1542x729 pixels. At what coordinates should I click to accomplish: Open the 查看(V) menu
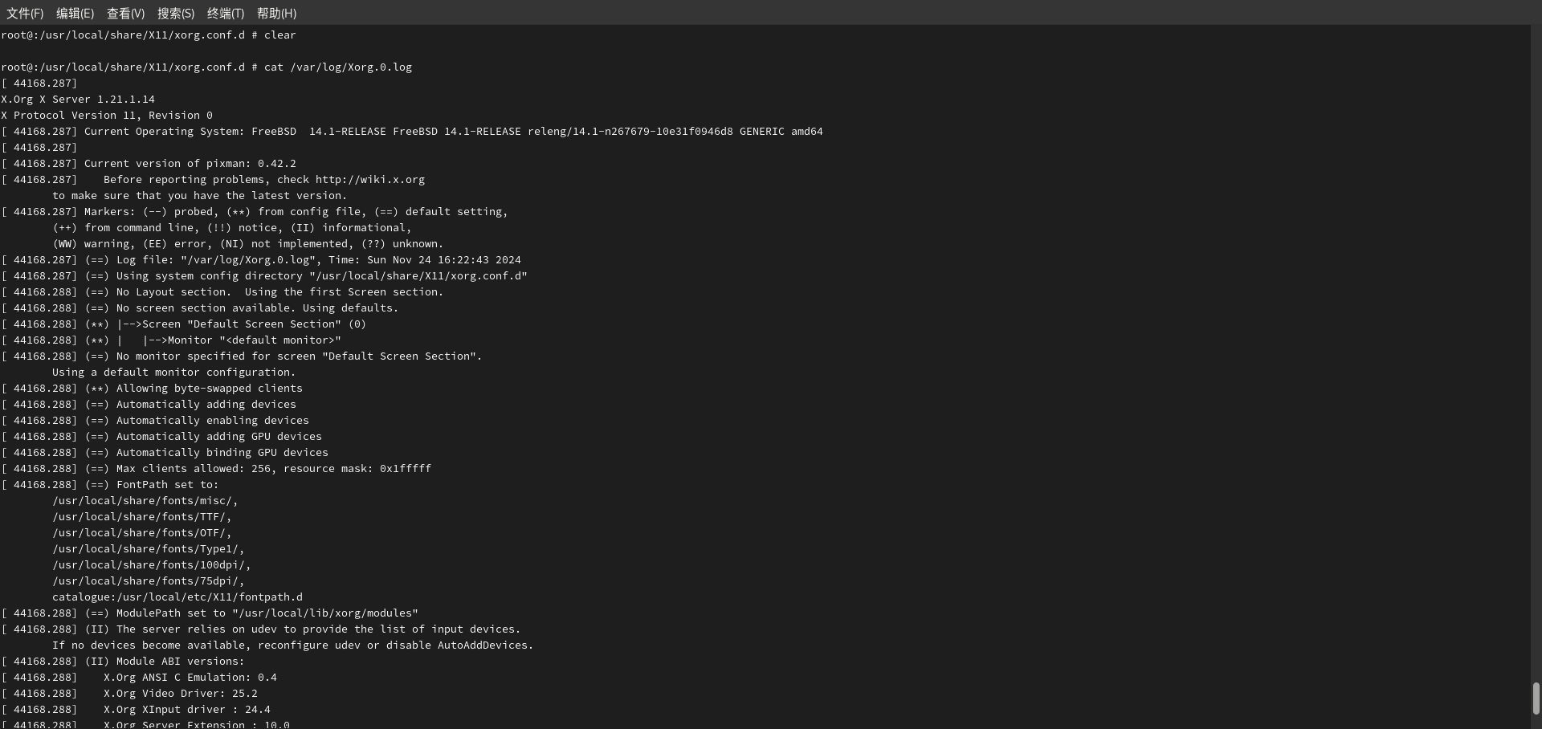point(125,14)
